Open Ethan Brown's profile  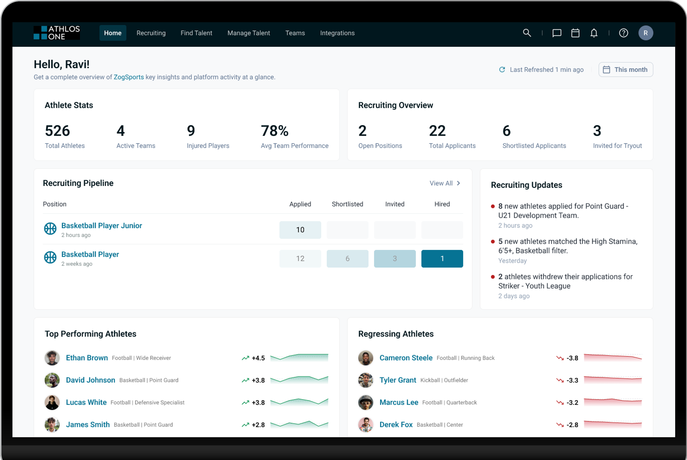pos(87,358)
